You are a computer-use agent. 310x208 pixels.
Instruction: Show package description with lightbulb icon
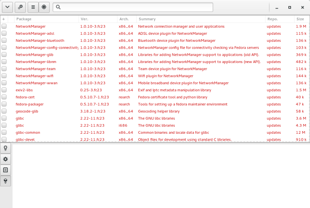(5, 148)
